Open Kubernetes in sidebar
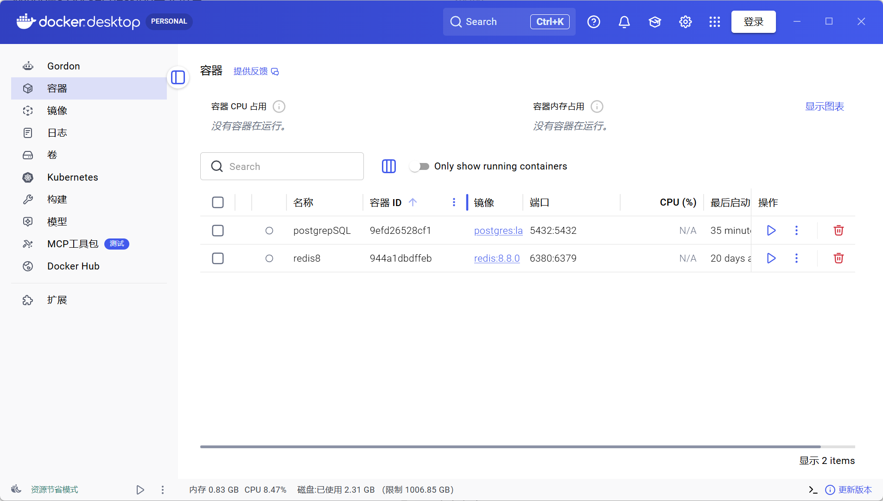883x501 pixels. click(x=89, y=177)
